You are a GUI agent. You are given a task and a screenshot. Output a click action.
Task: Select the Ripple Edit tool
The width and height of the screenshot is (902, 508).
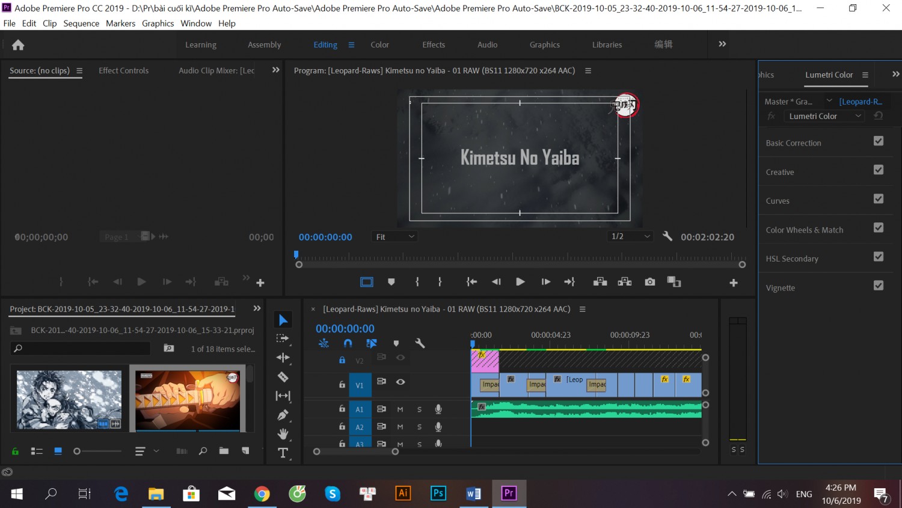[283, 358]
